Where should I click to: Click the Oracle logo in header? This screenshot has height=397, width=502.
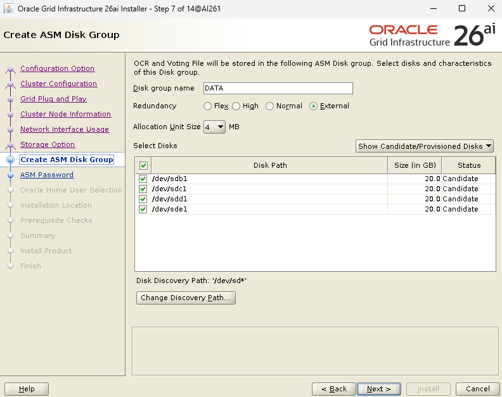click(403, 30)
